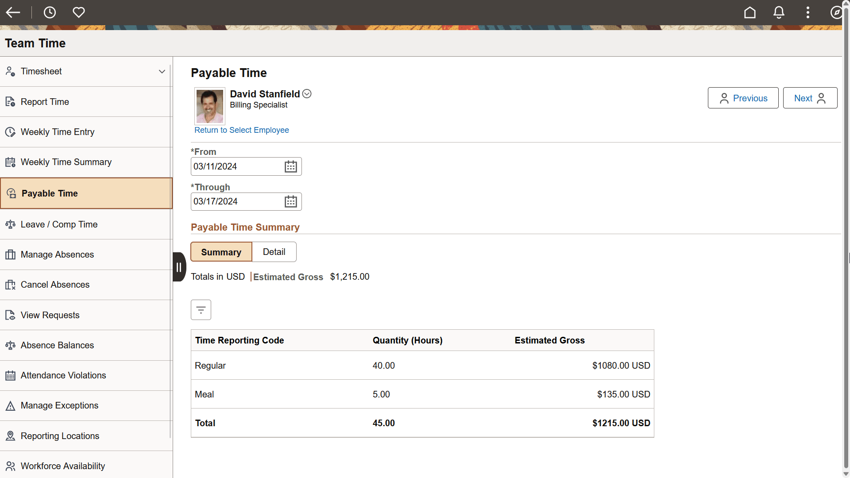Click the filter icon above the table
The height and width of the screenshot is (478, 850).
[201, 310]
